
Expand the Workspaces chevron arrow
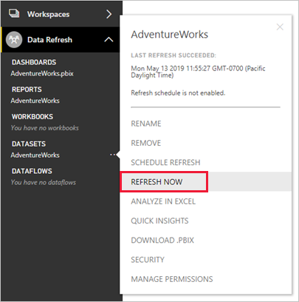tap(109, 14)
